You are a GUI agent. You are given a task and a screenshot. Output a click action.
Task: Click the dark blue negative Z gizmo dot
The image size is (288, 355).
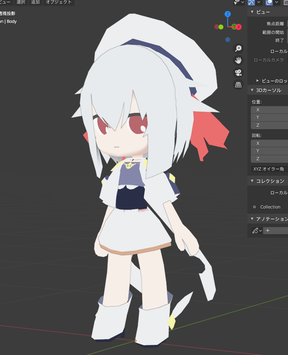tap(227, 40)
